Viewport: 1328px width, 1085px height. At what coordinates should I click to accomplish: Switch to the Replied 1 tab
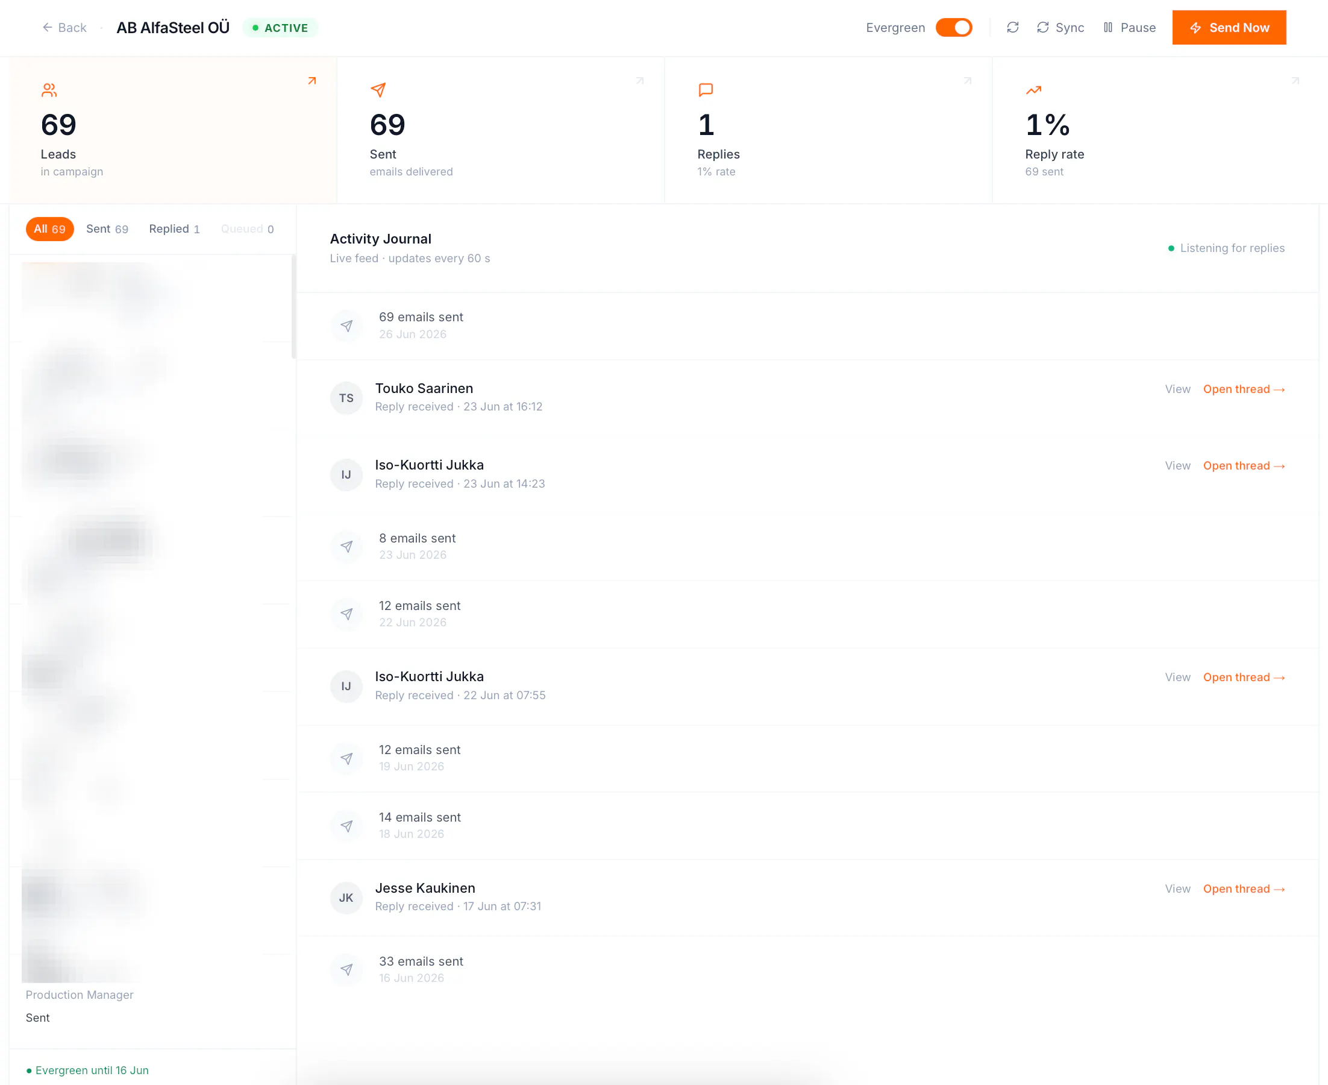(x=174, y=228)
